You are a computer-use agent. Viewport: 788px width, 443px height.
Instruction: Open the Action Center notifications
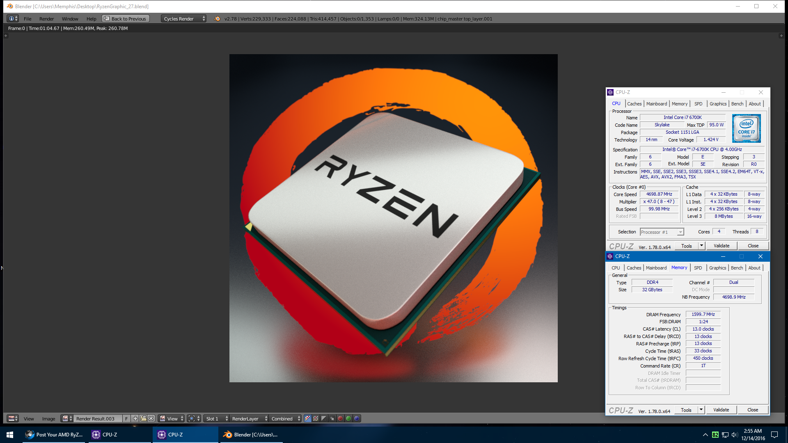[x=774, y=435]
